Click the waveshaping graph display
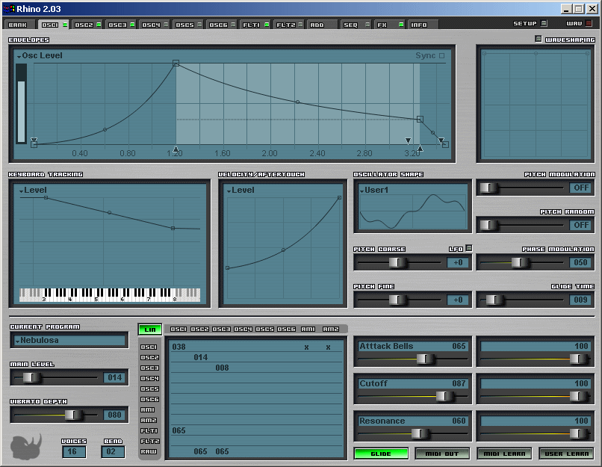 click(536, 104)
